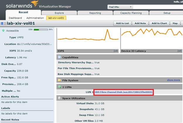Open the Find VMs dropdown

[x=120, y=7]
